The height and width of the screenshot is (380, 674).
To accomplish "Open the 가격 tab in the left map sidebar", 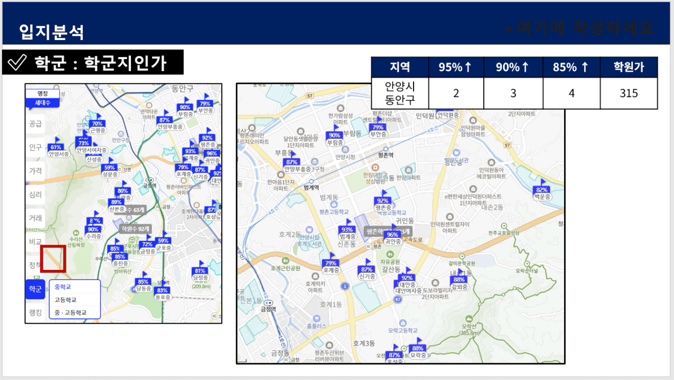I will pos(35,171).
